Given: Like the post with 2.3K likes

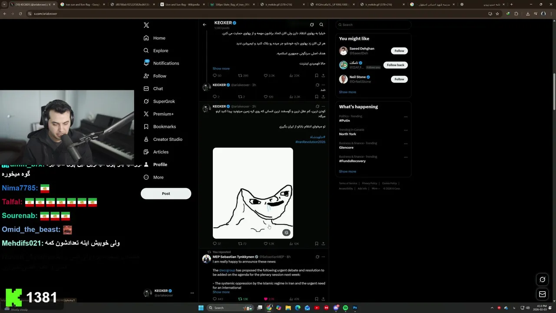Looking at the screenshot, I should (269, 76).
